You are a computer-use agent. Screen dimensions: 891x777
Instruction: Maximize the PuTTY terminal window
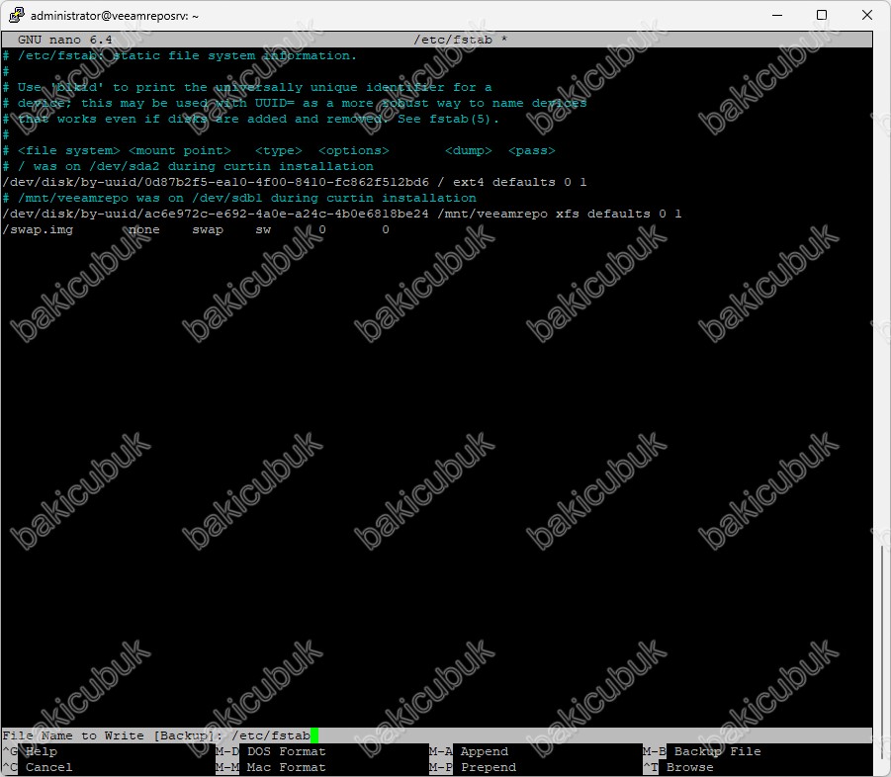point(822,16)
